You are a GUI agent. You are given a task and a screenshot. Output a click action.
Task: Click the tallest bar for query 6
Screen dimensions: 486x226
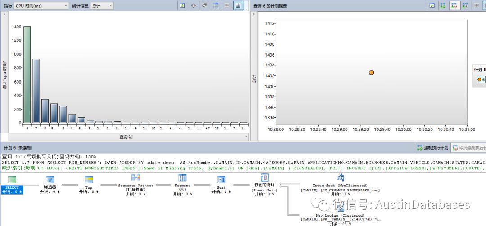pyautogui.click(x=27, y=74)
